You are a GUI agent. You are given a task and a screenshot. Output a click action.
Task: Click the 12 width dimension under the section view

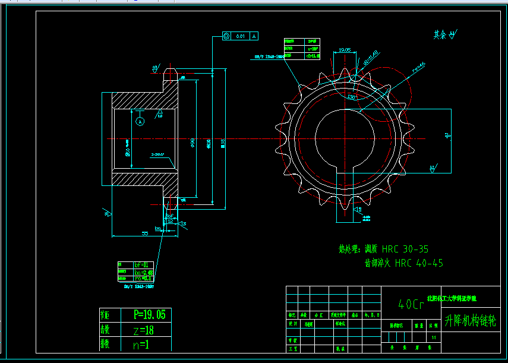tap(171, 221)
